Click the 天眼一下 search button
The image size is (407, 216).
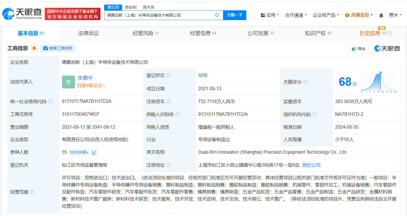(x=234, y=15)
